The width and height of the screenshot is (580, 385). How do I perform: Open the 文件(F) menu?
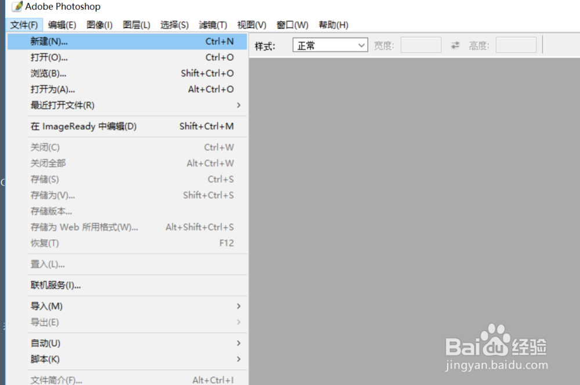pos(24,25)
